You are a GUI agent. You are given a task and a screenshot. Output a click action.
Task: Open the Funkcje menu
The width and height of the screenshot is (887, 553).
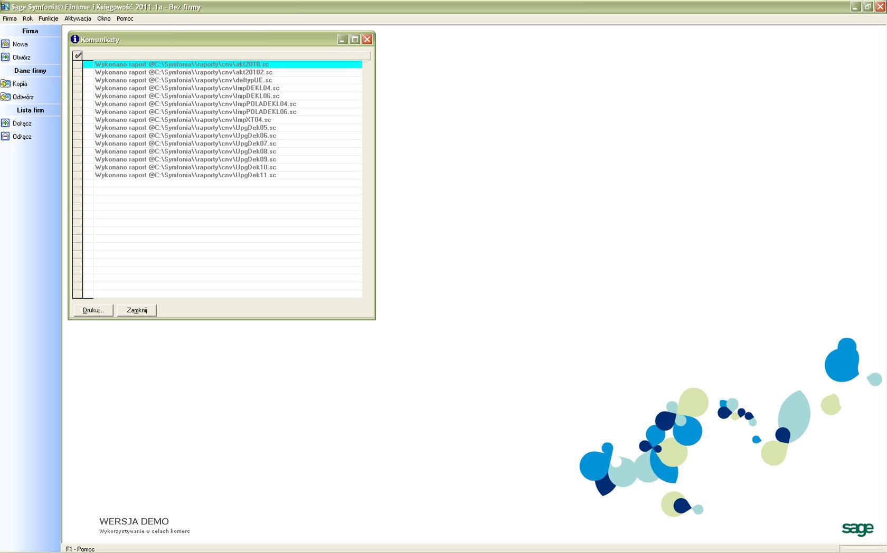pos(48,18)
